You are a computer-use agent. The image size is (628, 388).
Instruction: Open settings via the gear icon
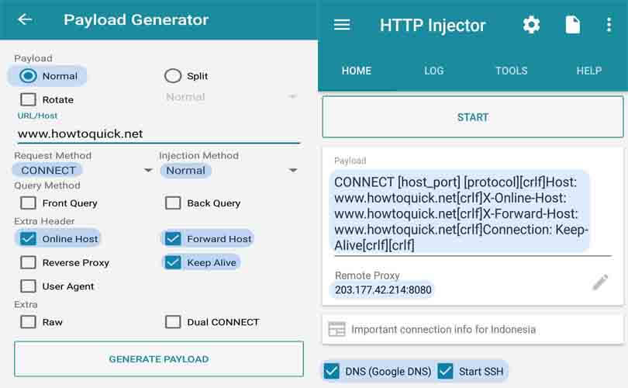tap(531, 25)
